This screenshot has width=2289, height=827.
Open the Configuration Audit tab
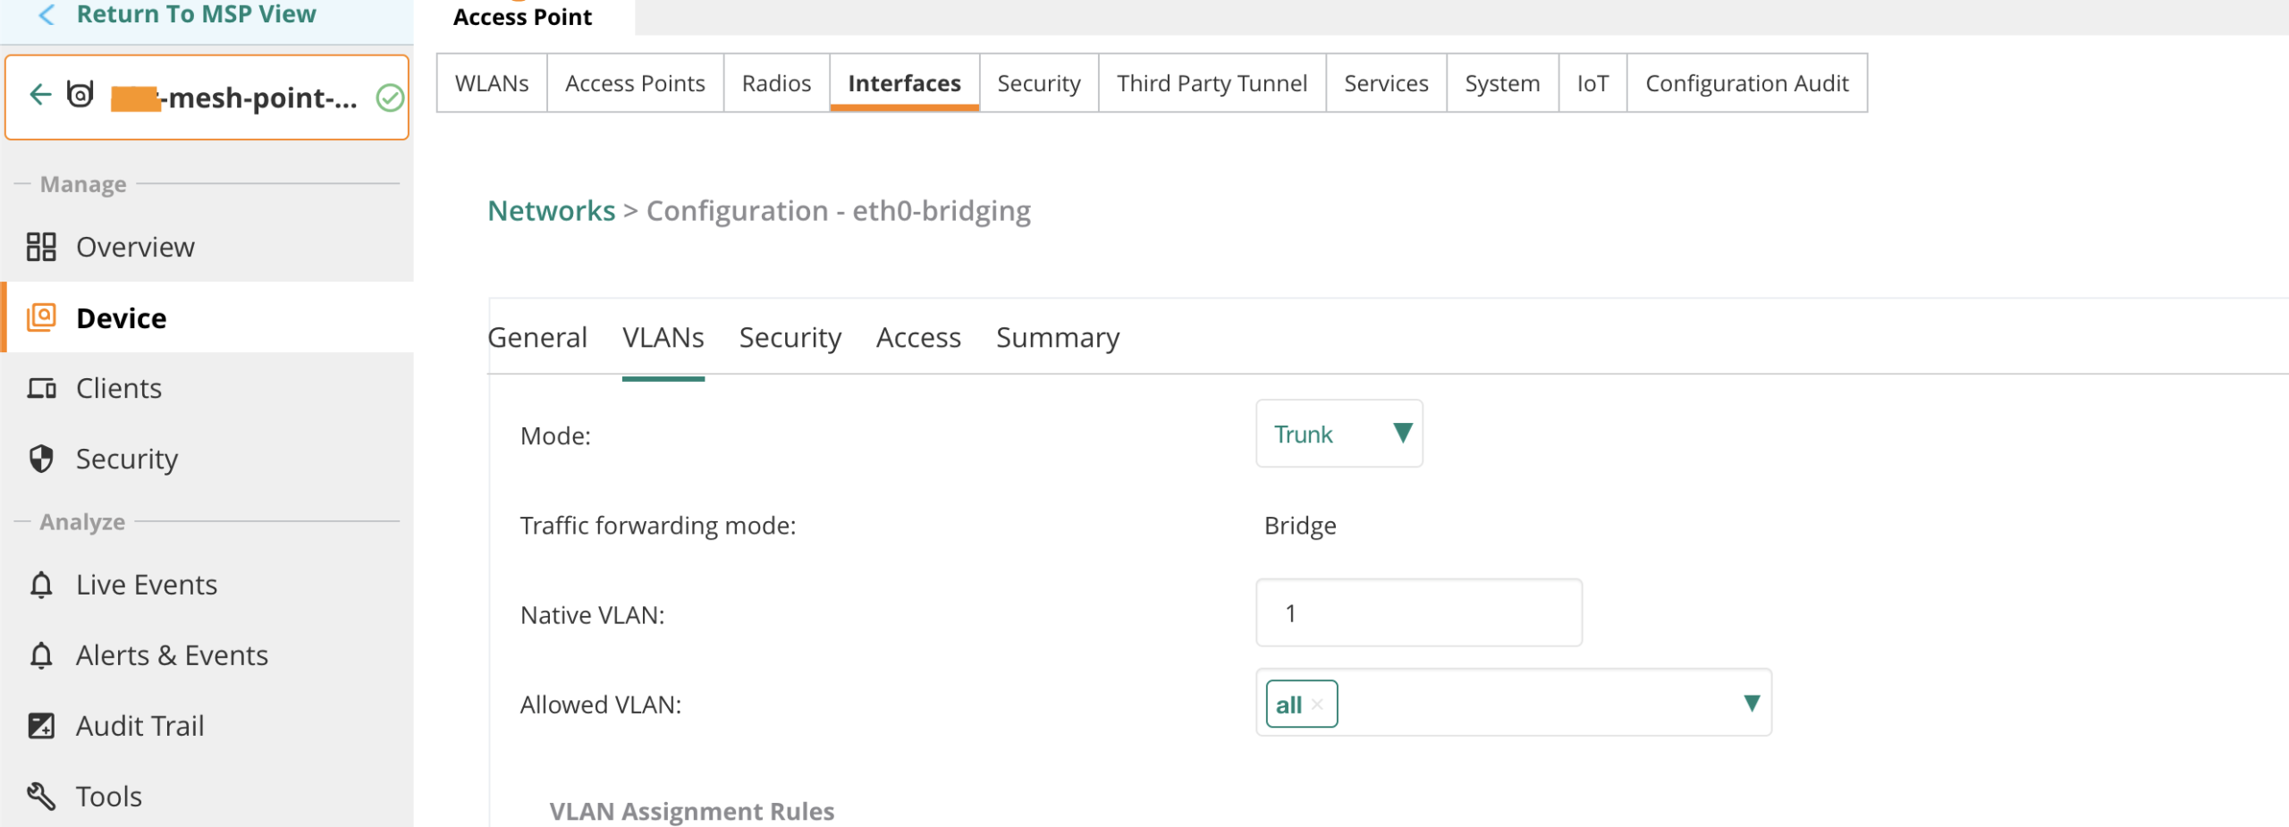tap(1745, 83)
